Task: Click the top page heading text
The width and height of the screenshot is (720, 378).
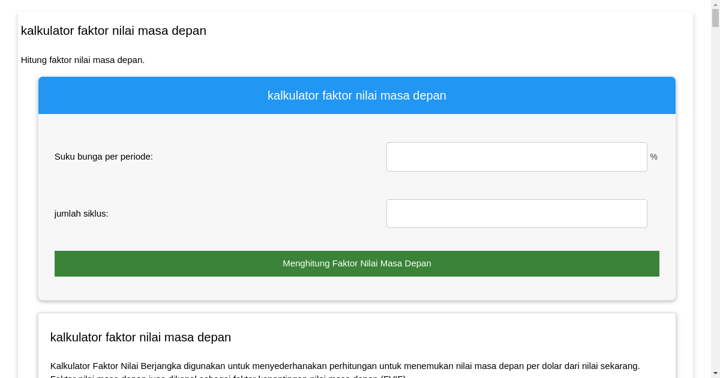Action: coord(113,31)
